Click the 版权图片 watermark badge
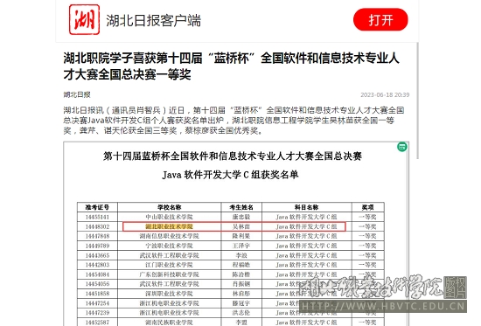 tap(456, 288)
